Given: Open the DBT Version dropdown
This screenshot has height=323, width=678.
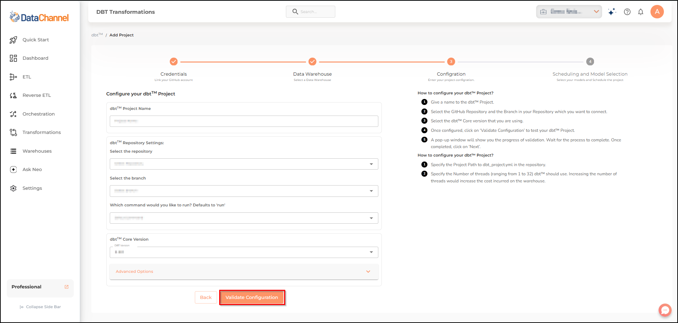Looking at the screenshot, I should pos(244,252).
